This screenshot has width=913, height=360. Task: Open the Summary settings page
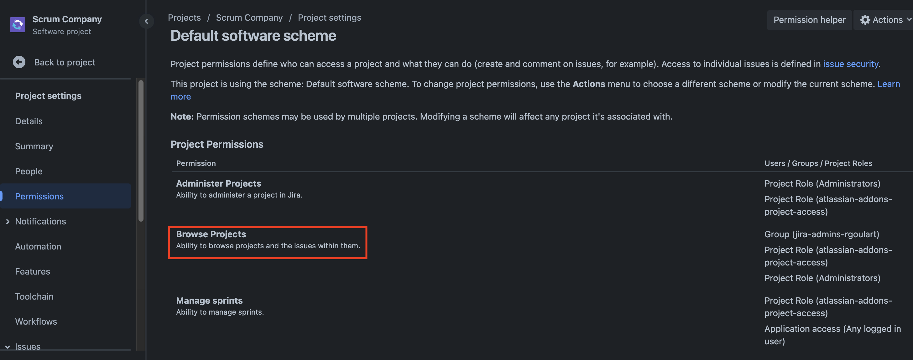[34, 146]
